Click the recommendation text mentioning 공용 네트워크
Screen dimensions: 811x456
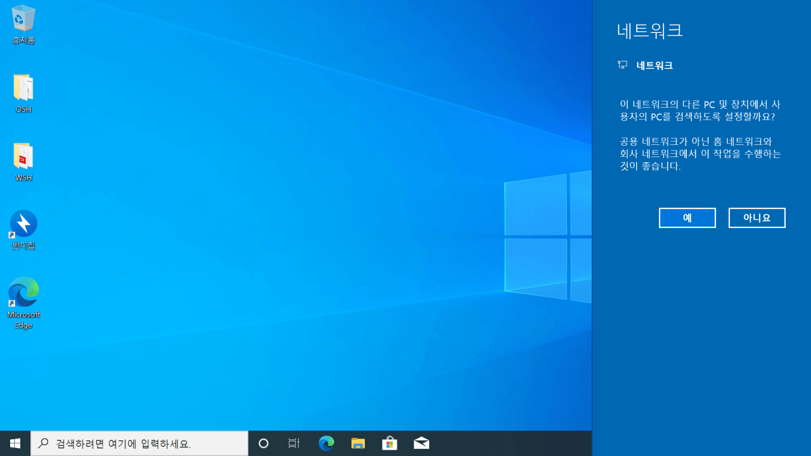pyautogui.click(x=700, y=154)
